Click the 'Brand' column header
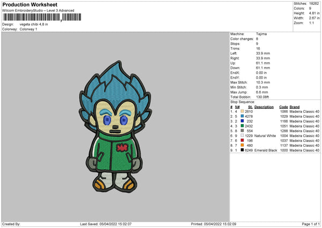Image resolution: width=322 pixels, height=228 pixels. [295, 107]
